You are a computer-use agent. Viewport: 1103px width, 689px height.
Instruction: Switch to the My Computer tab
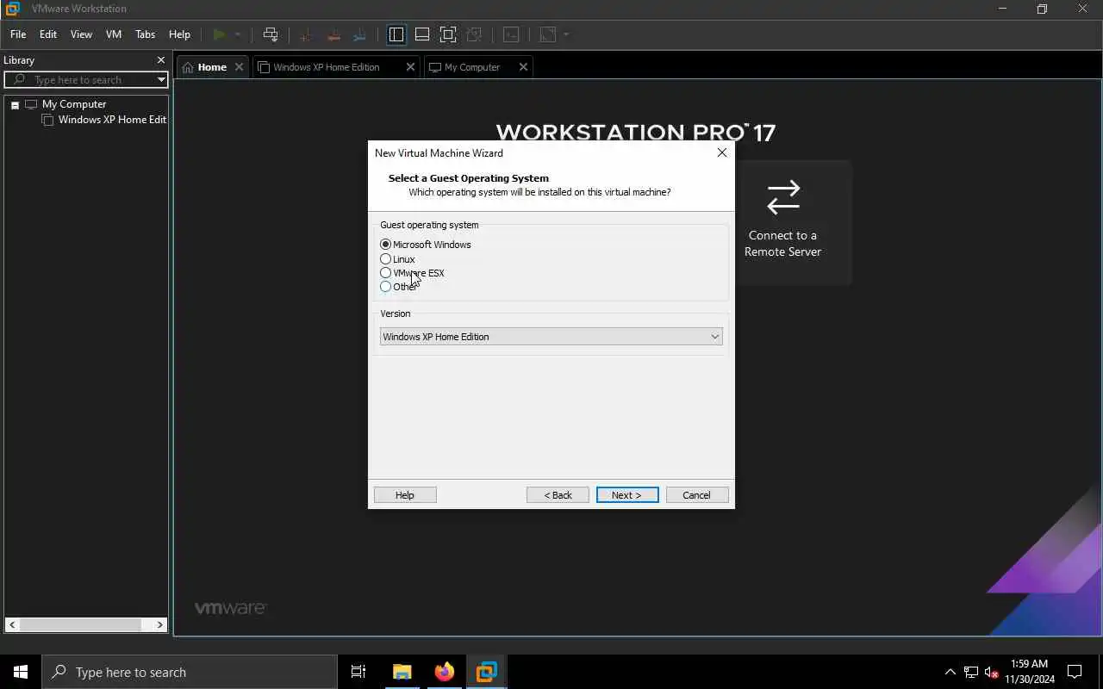pos(471,67)
